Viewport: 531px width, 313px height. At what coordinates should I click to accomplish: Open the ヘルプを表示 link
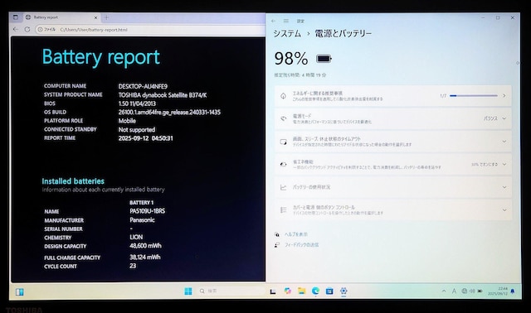click(296, 234)
